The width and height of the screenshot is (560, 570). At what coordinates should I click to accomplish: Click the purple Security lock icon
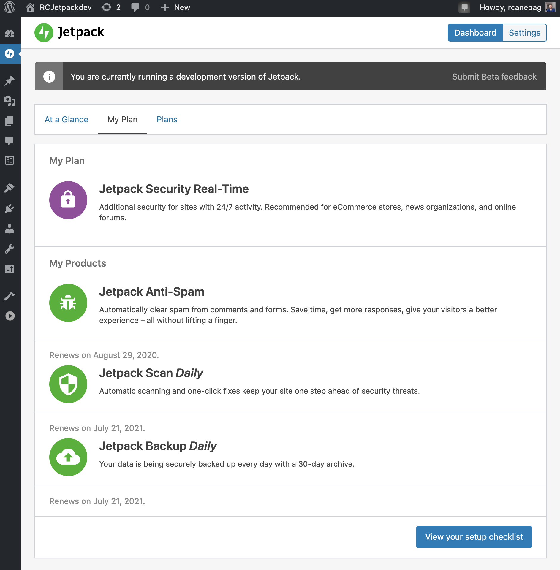pyautogui.click(x=68, y=200)
